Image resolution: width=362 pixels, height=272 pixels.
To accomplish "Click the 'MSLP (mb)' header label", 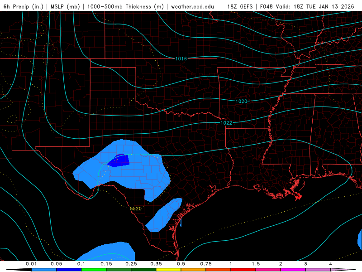I will (x=65, y=6).
